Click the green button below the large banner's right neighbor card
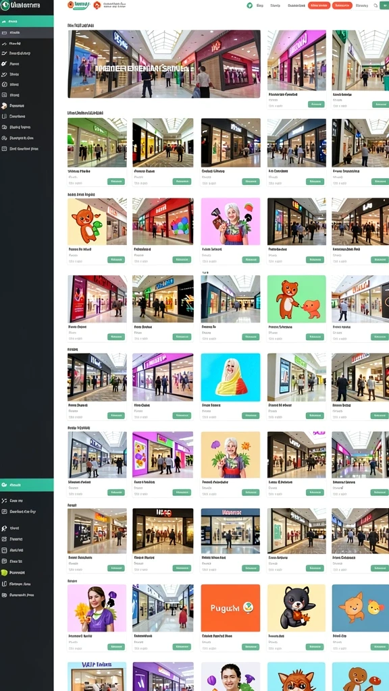The width and height of the screenshot is (389, 691). pyautogui.click(x=316, y=105)
